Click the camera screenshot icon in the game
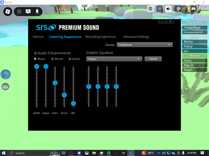209x156 pixels. [5, 87]
